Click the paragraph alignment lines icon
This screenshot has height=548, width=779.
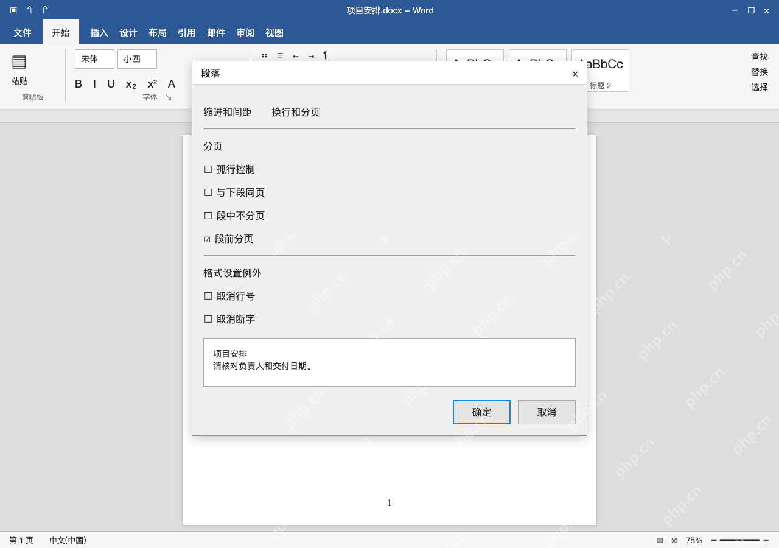(280, 55)
